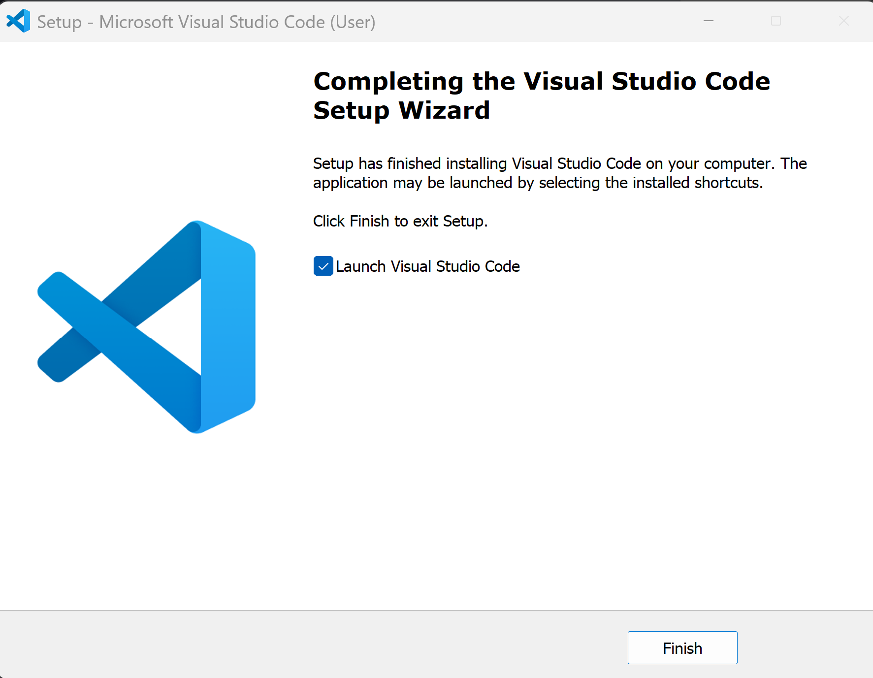This screenshot has height=678, width=873.
Task: Click the maximize button in the title bar
Action: click(x=776, y=21)
